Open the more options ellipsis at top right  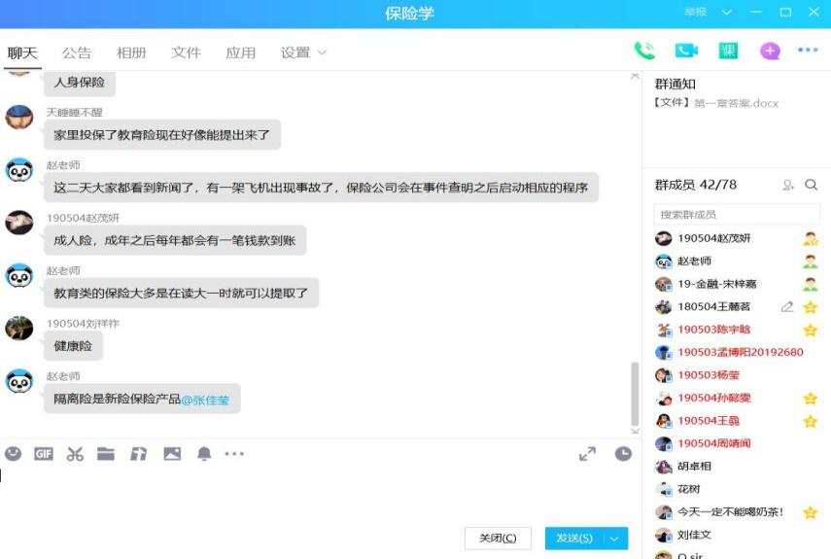pyautogui.click(x=808, y=52)
